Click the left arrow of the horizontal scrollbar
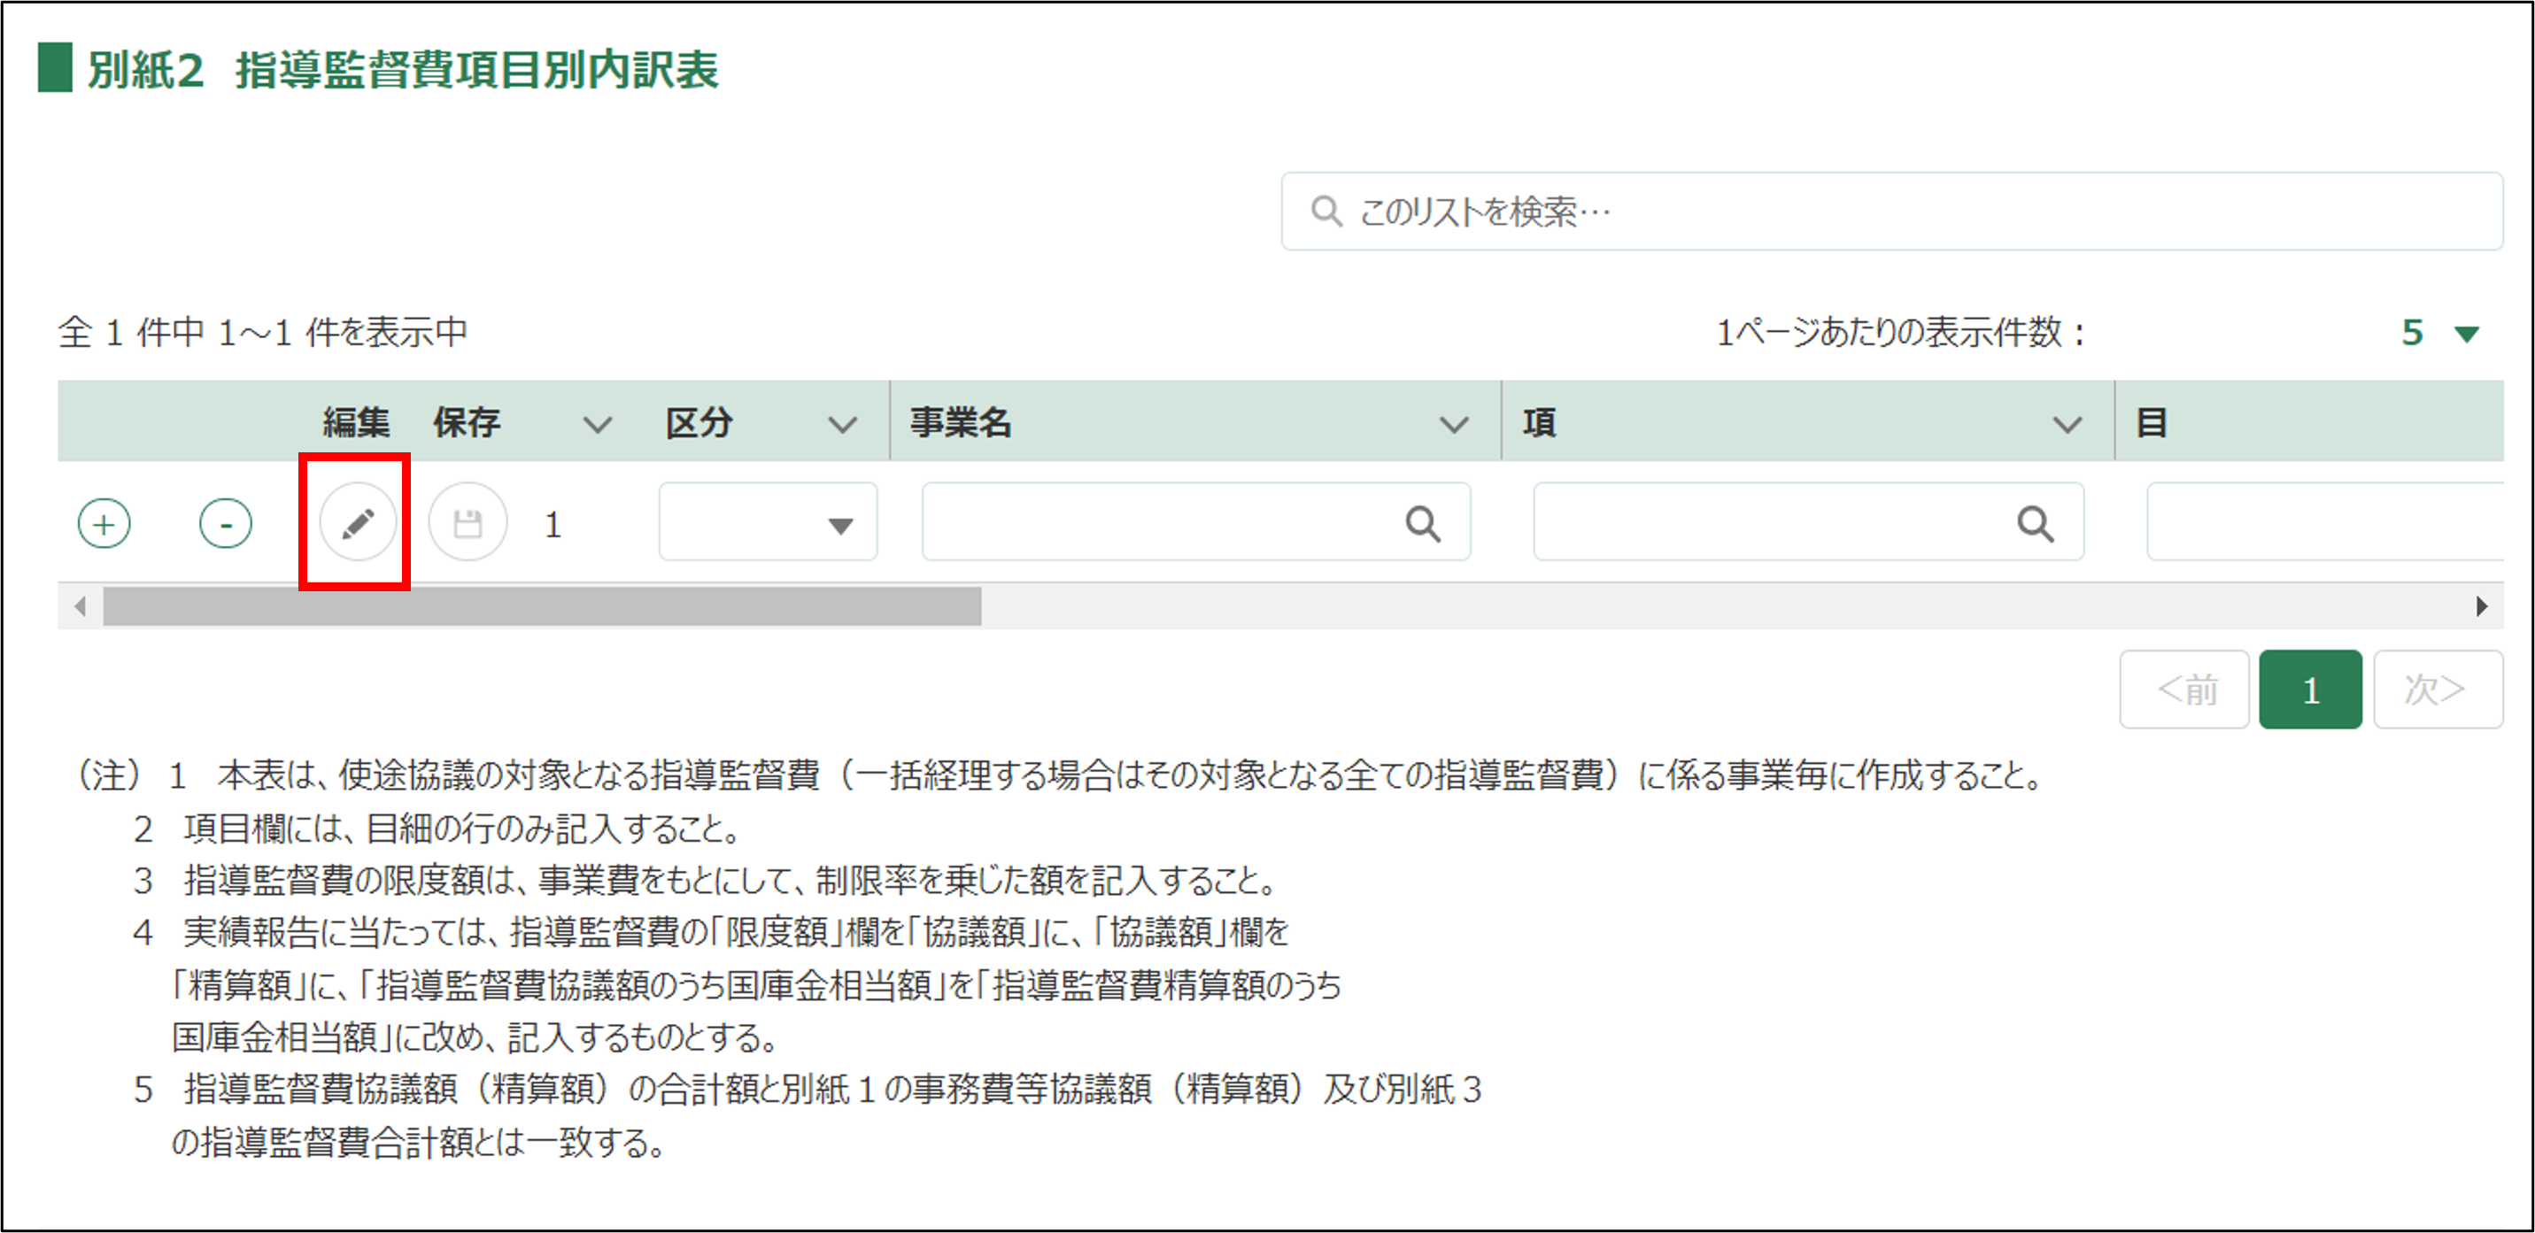Image resolution: width=2535 pixels, height=1233 pixels. point(81,606)
